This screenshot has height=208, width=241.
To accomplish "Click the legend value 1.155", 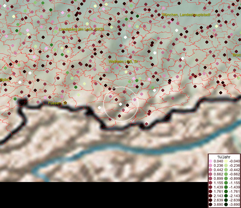I will pos(218,183).
